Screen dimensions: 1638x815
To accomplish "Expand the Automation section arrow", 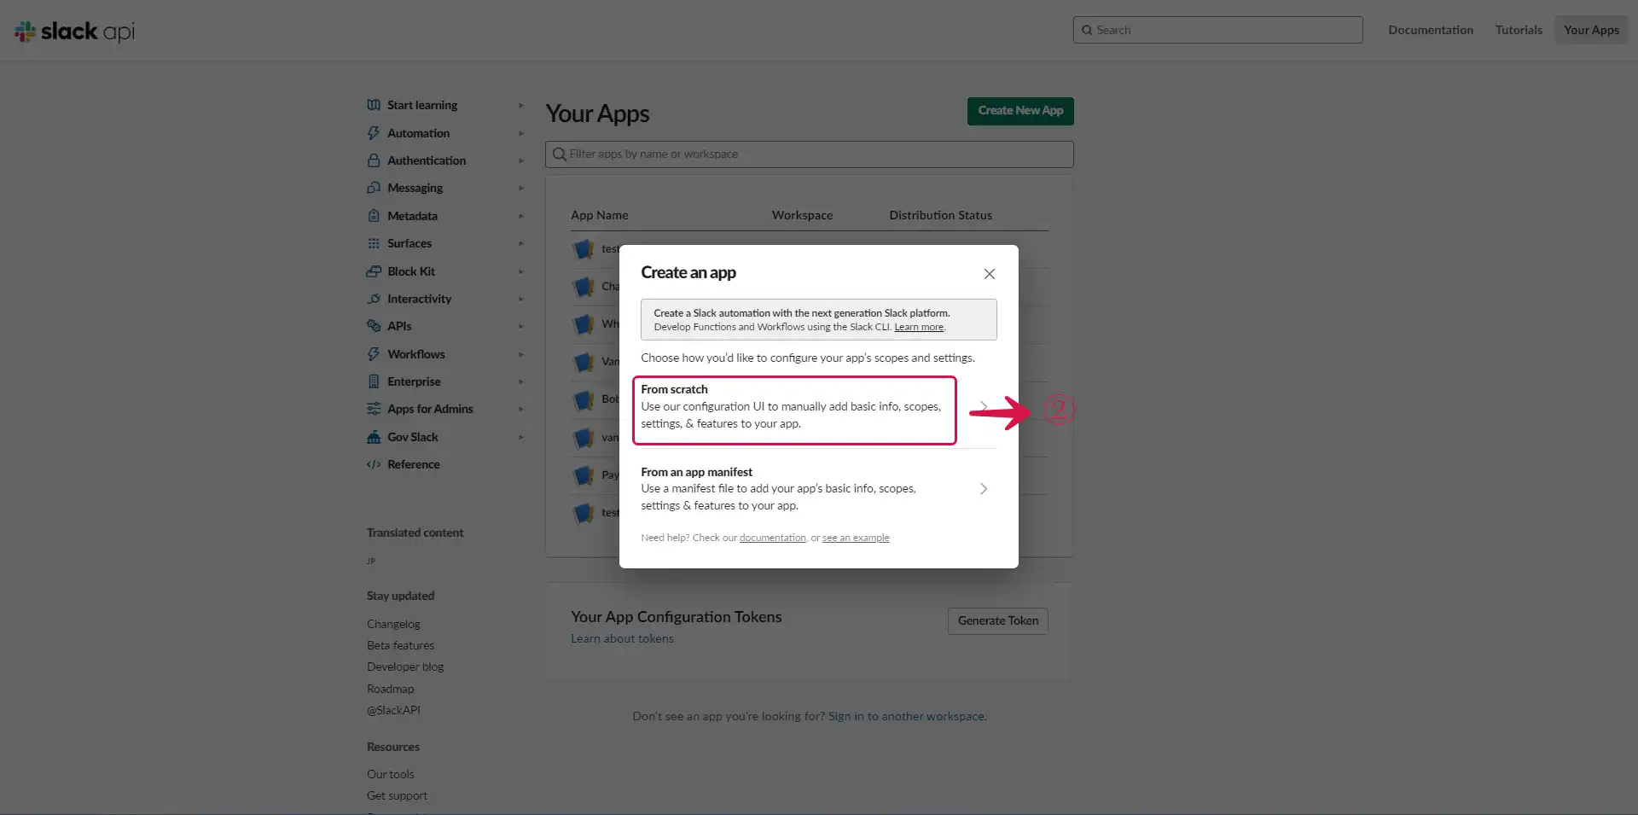I will point(521,133).
